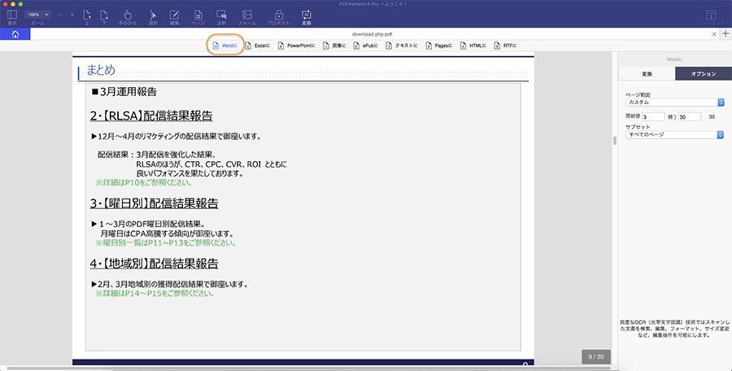Go to next page with 下 icon
The width and height of the screenshot is (732, 371).
[x=104, y=17]
